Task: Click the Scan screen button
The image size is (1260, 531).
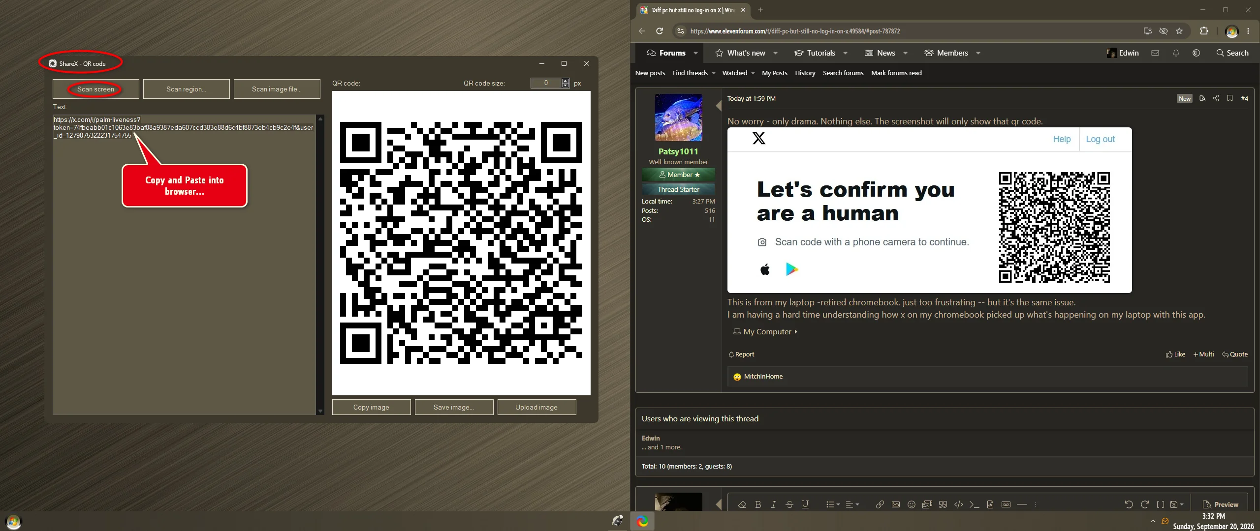Action: tap(96, 89)
